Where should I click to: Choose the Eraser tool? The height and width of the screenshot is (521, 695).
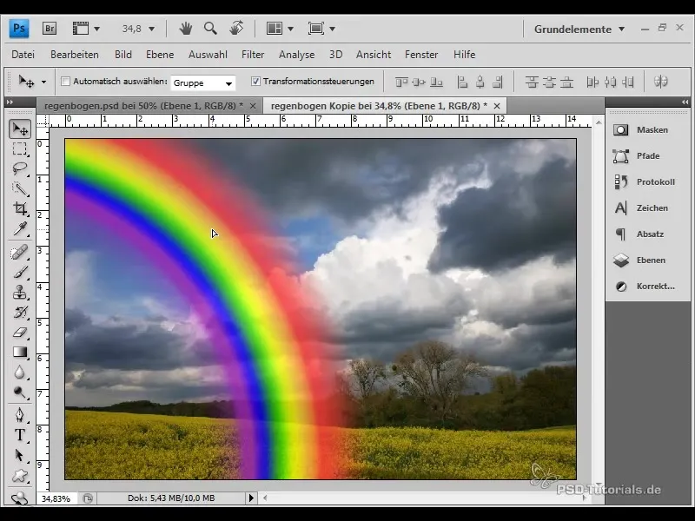pyautogui.click(x=20, y=333)
